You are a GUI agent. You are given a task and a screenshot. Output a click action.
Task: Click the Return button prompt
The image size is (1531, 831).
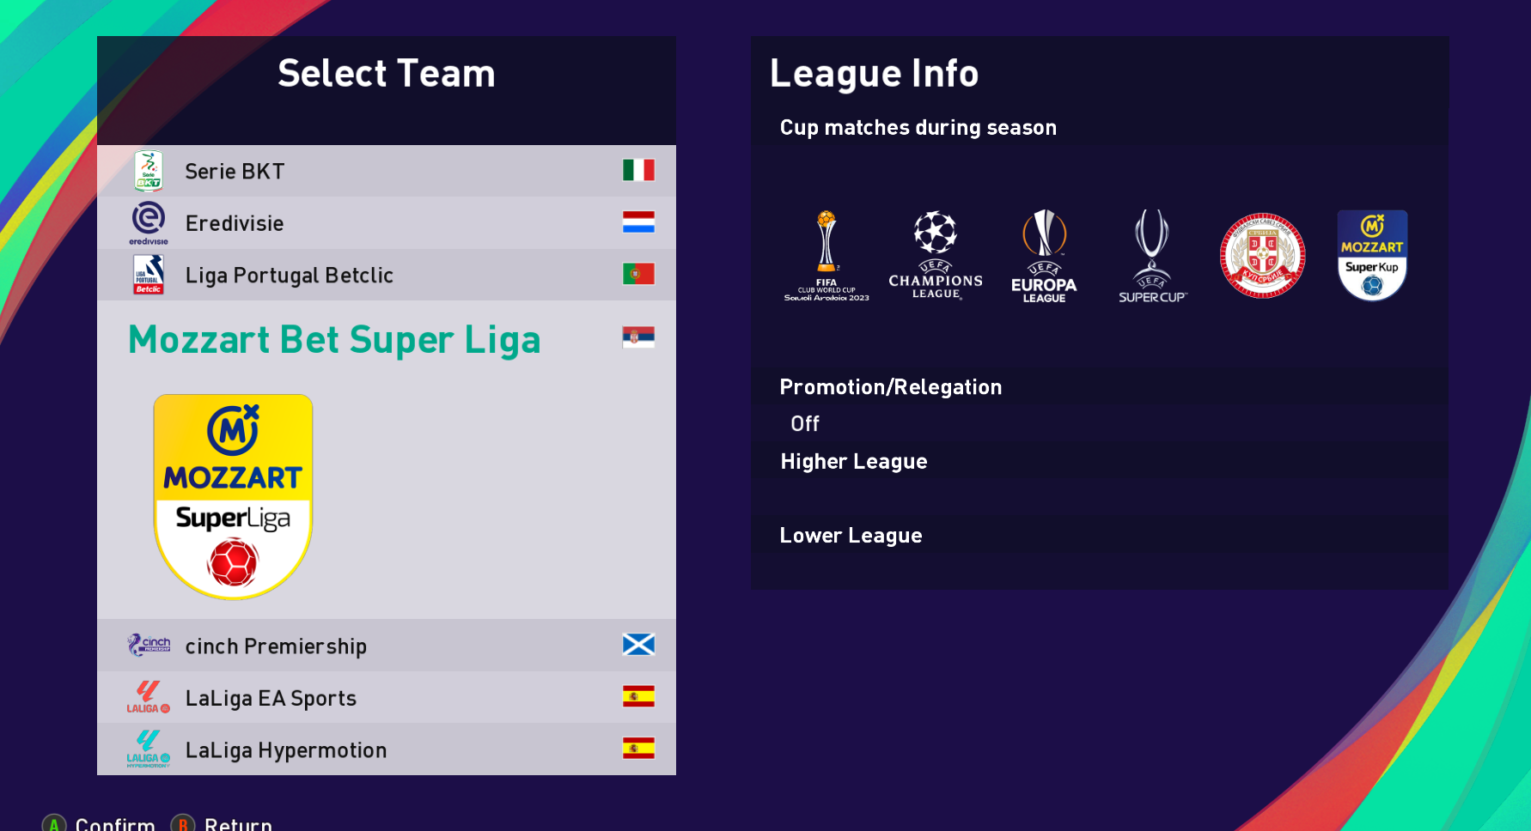click(222, 822)
